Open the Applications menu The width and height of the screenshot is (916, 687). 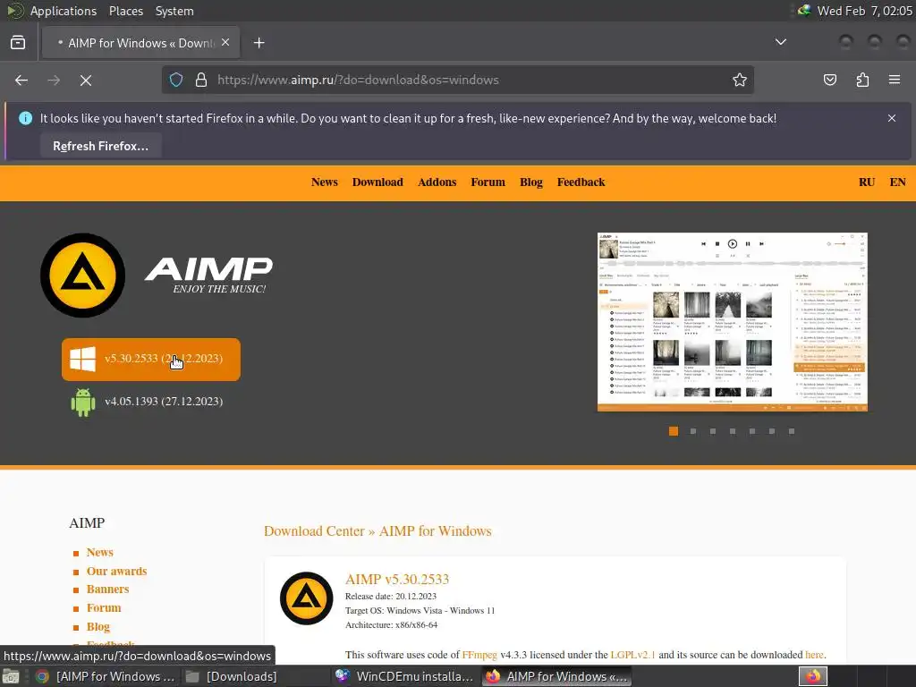[x=64, y=11]
